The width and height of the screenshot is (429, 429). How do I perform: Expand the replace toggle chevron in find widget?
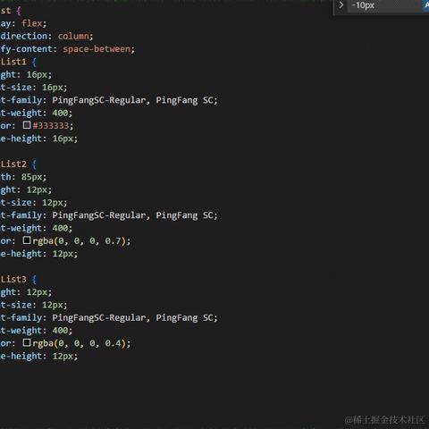point(341,5)
